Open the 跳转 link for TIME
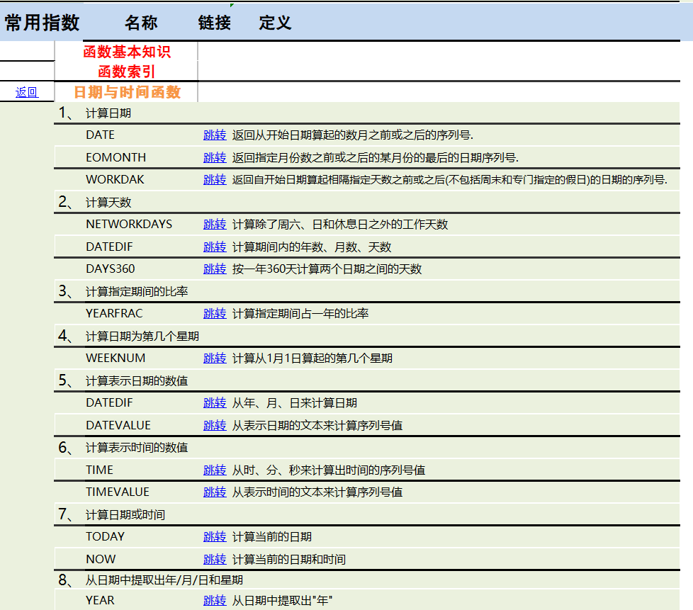This screenshot has height=610, width=693. tap(215, 470)
